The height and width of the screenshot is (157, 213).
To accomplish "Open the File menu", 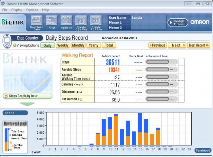I will tap(5, 10).
